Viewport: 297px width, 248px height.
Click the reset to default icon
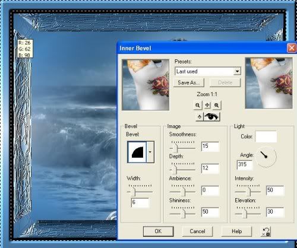[x=266, y=231]
